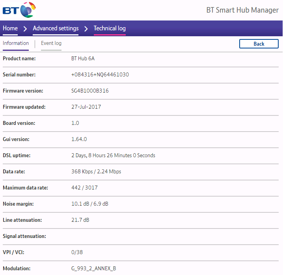Click firmware version SG4B1000B316
The image size is (283, 275).
pyautogui.click(x=90, y=91)
